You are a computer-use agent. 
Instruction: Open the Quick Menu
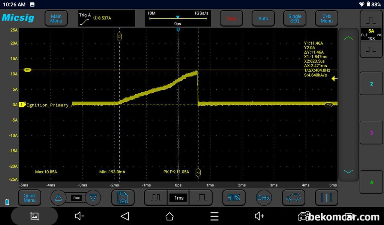(29, 198)
